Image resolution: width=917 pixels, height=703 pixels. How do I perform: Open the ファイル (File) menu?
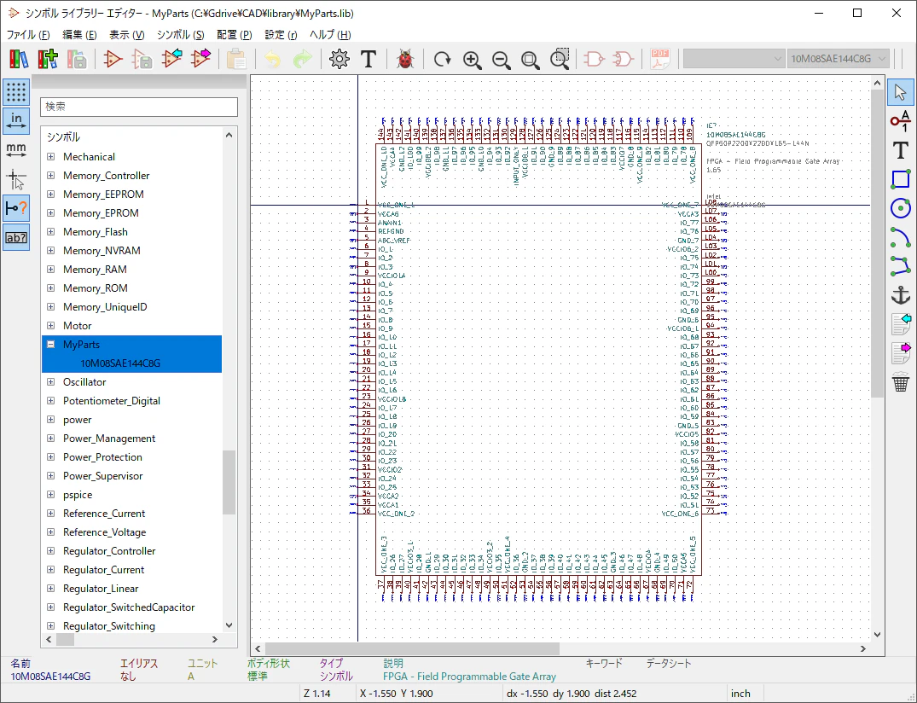28,35
